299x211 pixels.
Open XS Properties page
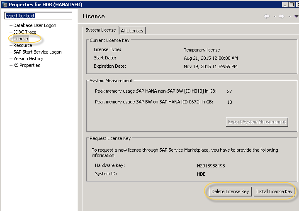(27, 65)
